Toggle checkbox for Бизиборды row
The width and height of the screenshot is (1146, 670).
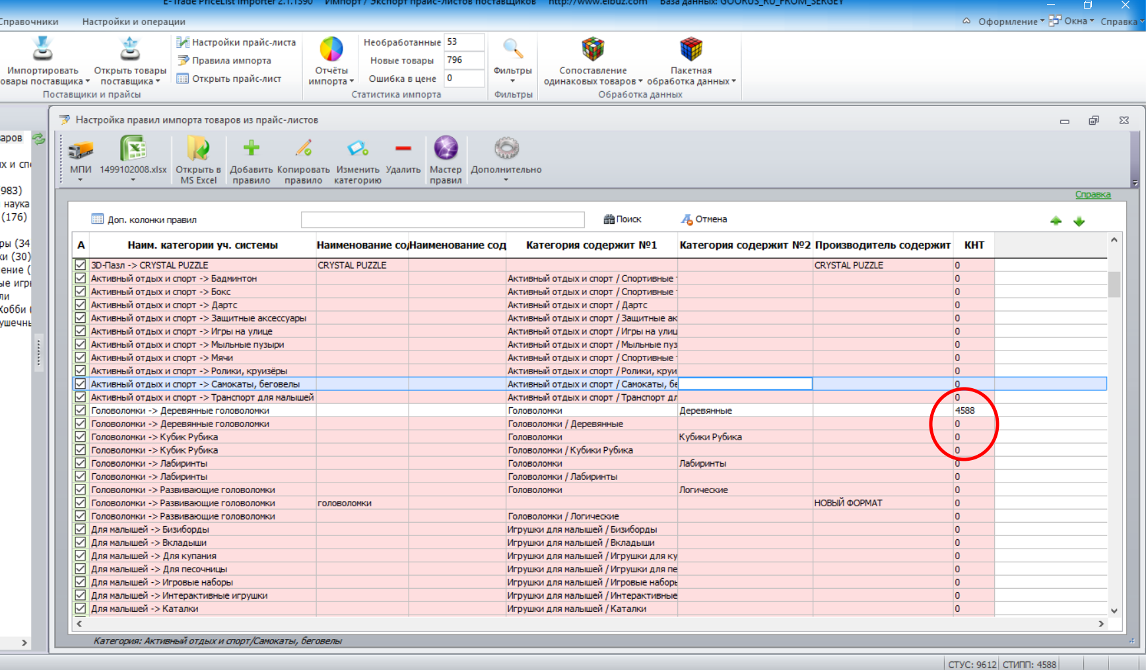(x=81, y=529)
